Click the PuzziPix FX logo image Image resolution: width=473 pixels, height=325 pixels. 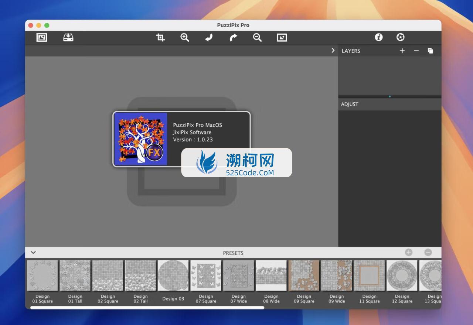141,139
